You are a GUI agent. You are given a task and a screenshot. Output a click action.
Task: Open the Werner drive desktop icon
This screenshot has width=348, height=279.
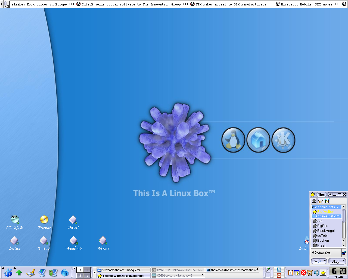point(103,243)
